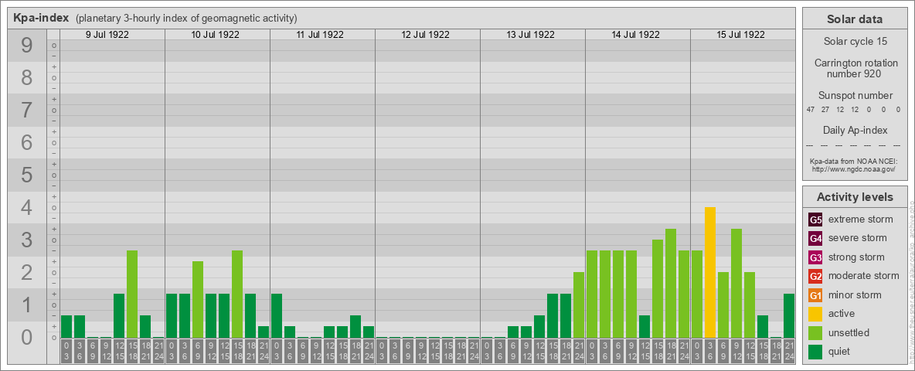Click the 21-24 bar on 13 Jul 1922

coord(578,305)
